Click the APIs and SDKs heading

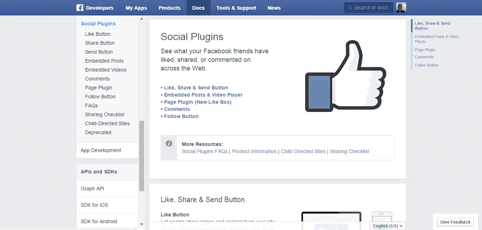point(99,172)
